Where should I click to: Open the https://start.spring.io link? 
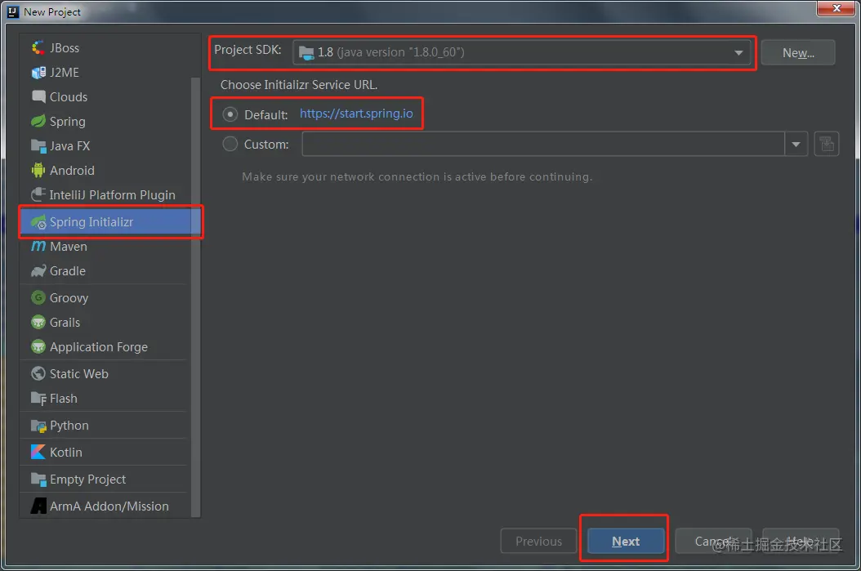pyautogui.click(x=356, y=114)
